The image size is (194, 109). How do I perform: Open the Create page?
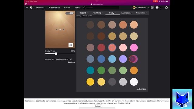click(x=67, y=8)
